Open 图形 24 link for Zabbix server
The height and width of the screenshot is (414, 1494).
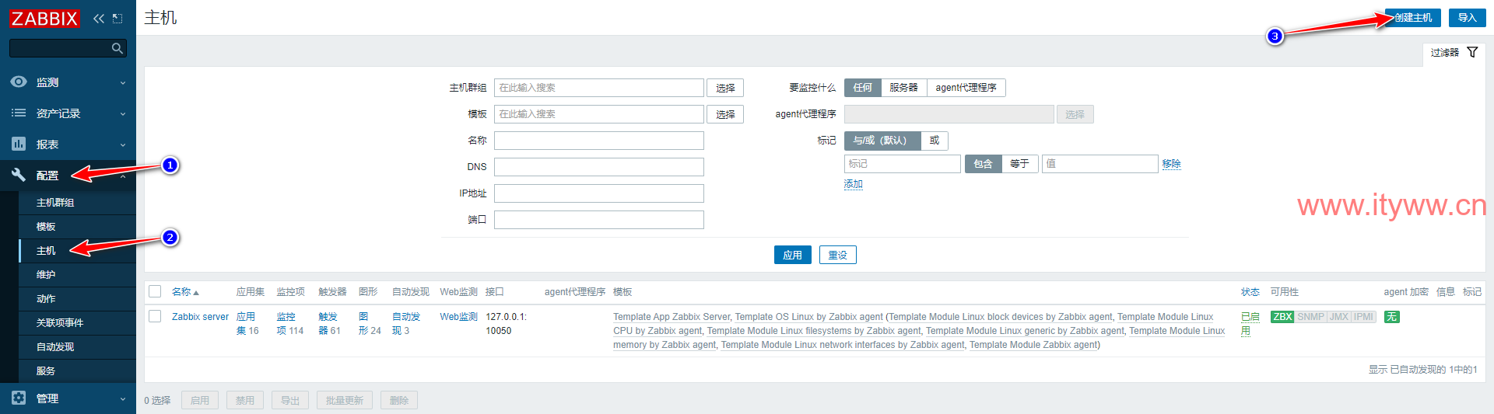tap(370, 324)
